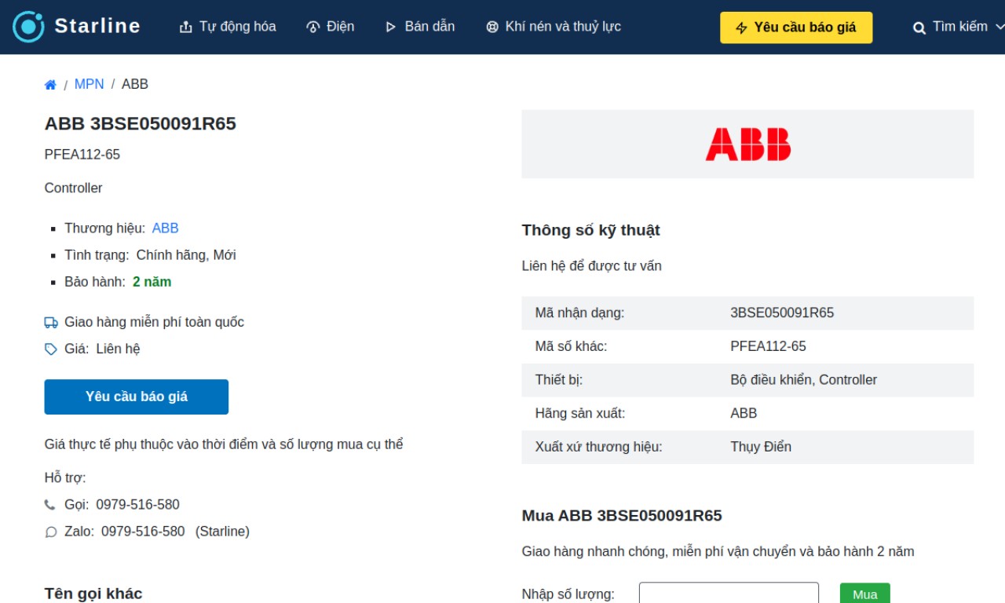The image size is (1005, 603).
Task: Click the green Mua button
Action: point(865,594)
